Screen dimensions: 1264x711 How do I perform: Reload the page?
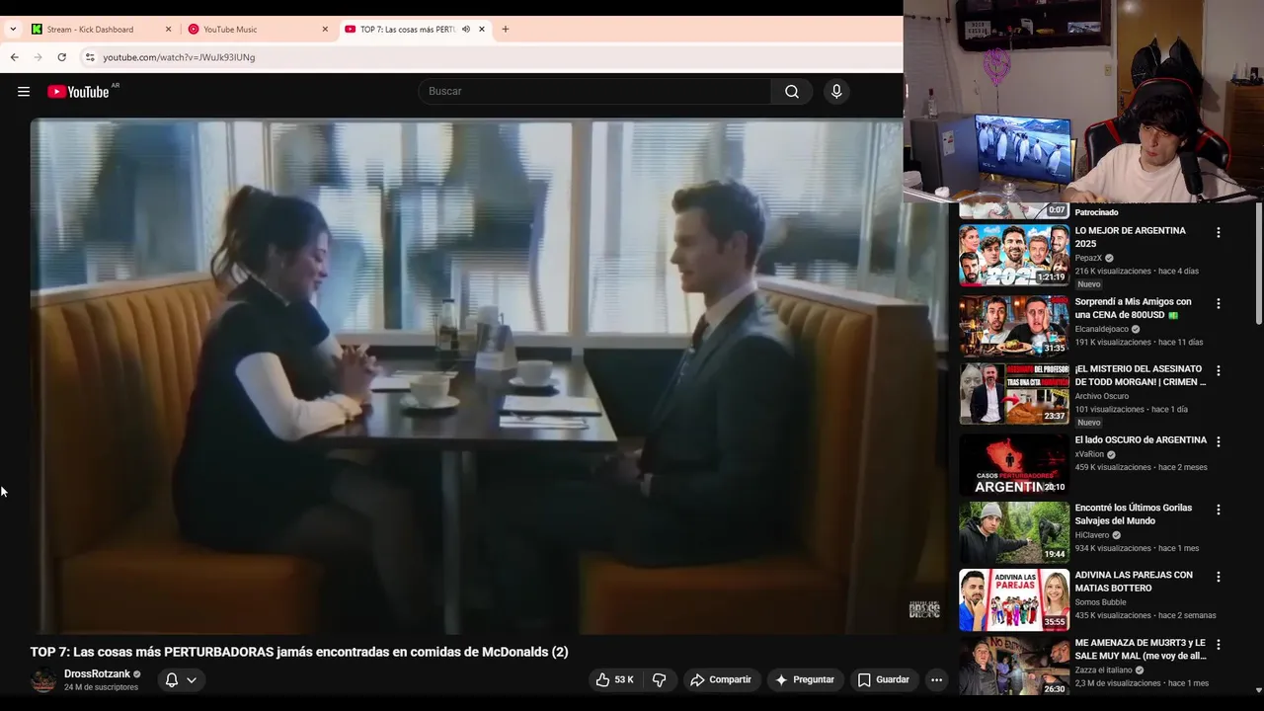pos(61,57)
